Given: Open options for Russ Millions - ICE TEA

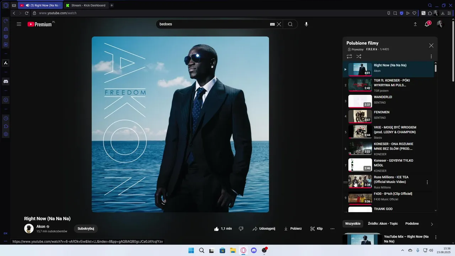Looking at the screenshot, I should click(x=427, y=182).
